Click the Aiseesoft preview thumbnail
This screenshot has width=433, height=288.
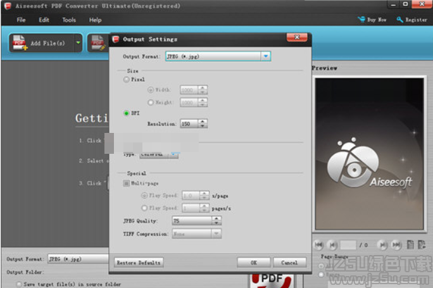tap(369, 154)
